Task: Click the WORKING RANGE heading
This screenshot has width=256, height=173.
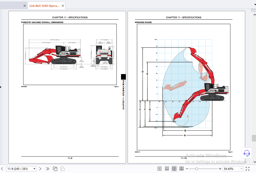Action: tap(143, 22)
